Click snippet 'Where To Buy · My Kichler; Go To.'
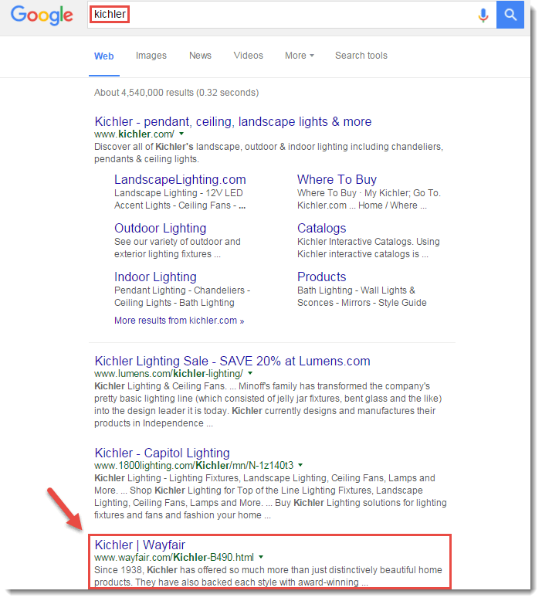This screenshot has width=542, height=601. [x=369, y=193]
